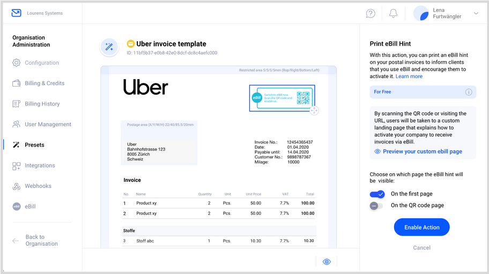Click the eBill badge icon in sidebar
Image resolution: width=489 pixels, height=274 pixels.
tap(17, 207)
